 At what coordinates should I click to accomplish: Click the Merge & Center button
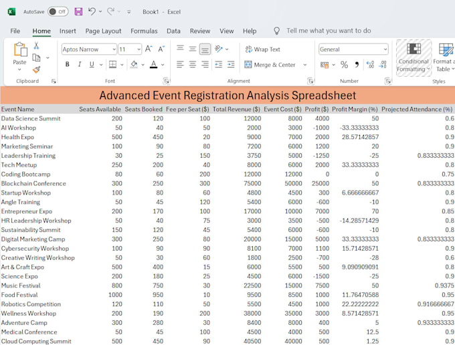pos(270,65)
